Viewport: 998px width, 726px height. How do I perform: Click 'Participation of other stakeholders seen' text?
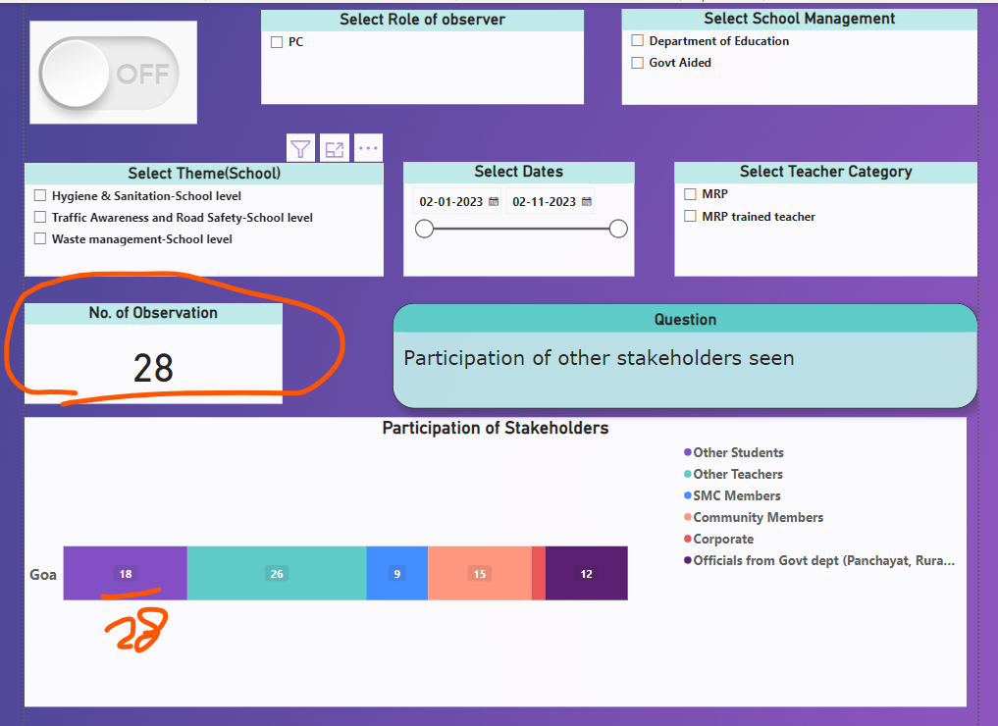point(599,358)
